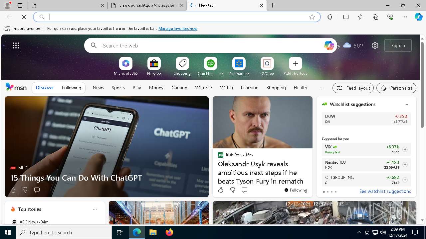This screenshot has width=426, height=239.
Task: Launch Firefox from the taskbar
Action: click(169, 232)
